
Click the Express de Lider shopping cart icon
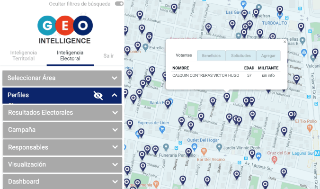click(162, 130)
